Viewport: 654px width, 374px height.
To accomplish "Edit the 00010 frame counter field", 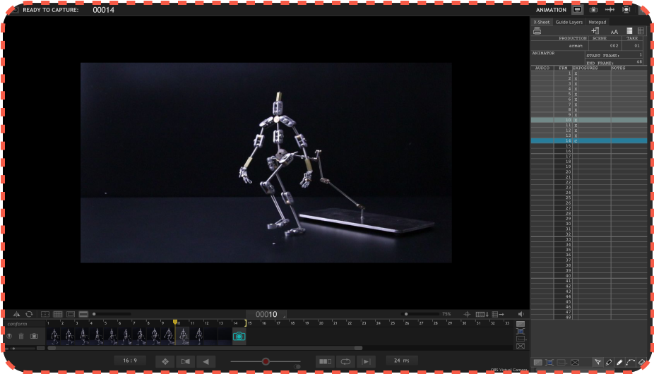I will tap(266, 315).
